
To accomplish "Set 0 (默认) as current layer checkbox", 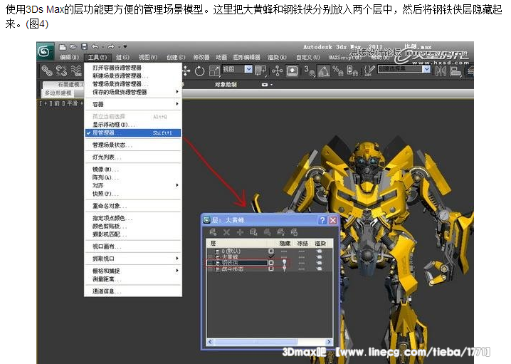I will (x=271, y=251).
